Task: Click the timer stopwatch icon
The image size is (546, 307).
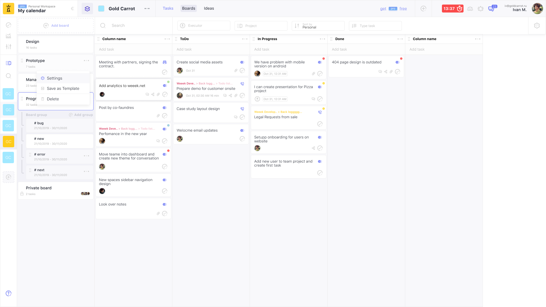Action: [x=459, y=9]
